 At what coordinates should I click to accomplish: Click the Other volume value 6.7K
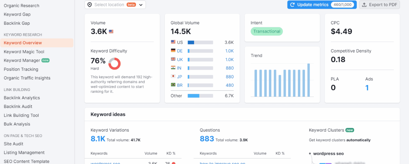229,96
